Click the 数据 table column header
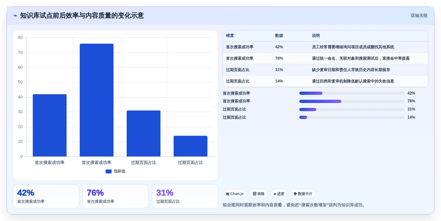The width and height of the screenshot is (441, 221). (x=279, y=36)
